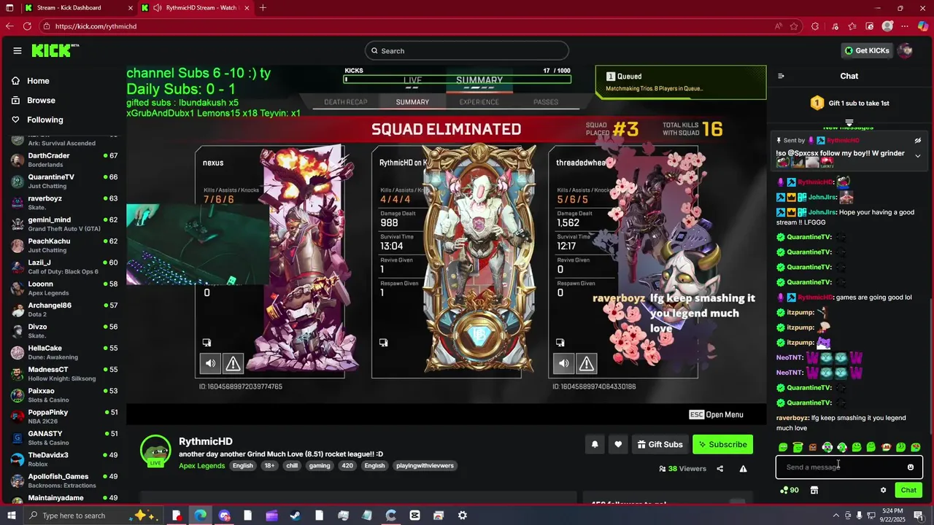Screen dimensions: 934x525
Task: Open the Kick shop icon under chat
Action: click(x=814, y=490)
